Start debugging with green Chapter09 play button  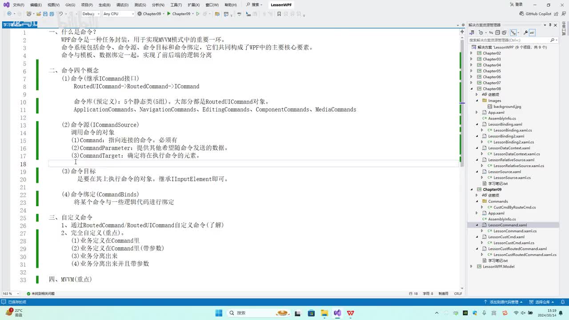[179, 14]
